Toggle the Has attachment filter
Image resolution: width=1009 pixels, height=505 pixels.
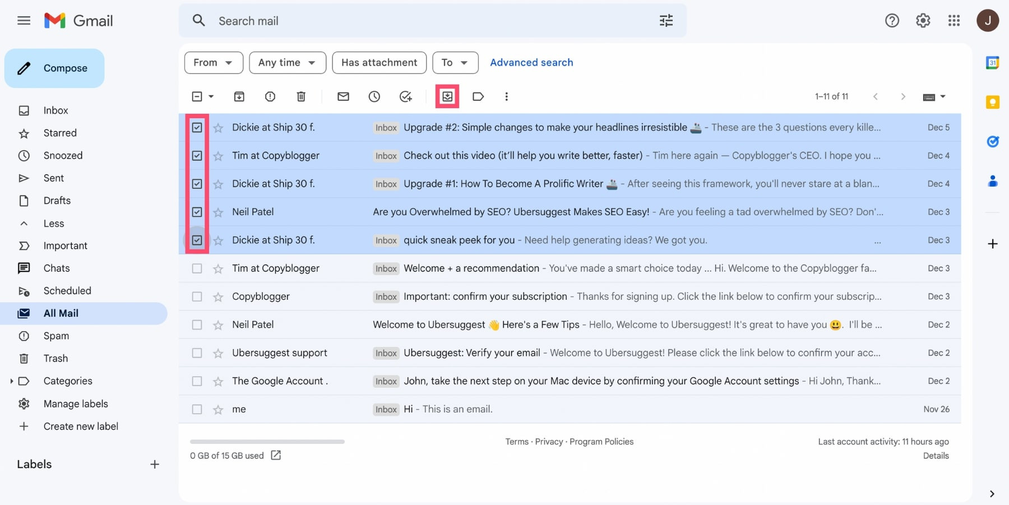click(x=379, y=63)
